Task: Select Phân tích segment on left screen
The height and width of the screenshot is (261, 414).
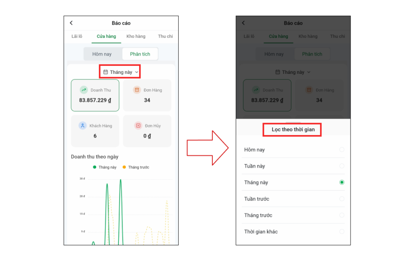Action: tap(140, 54)
